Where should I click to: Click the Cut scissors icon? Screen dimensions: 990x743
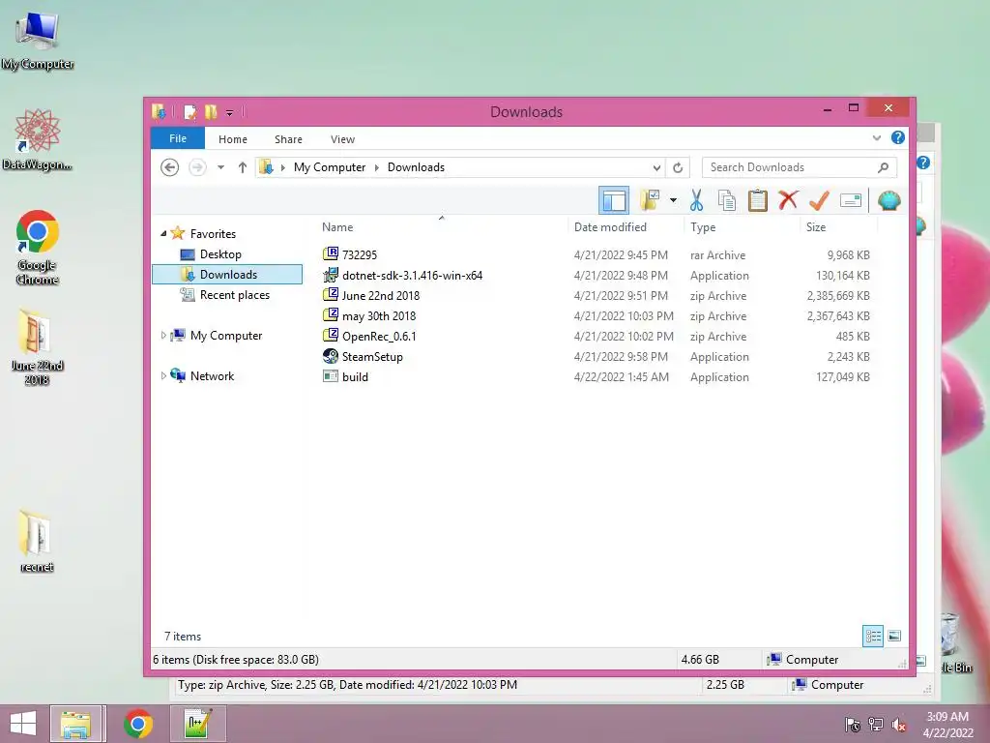click(696, 200)
